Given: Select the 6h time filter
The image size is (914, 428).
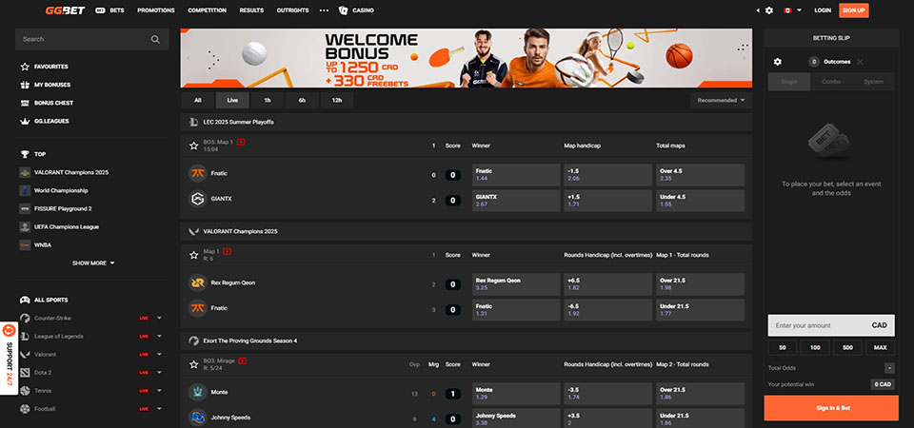Looking at the screenshot, I should (x=302, y=100).
